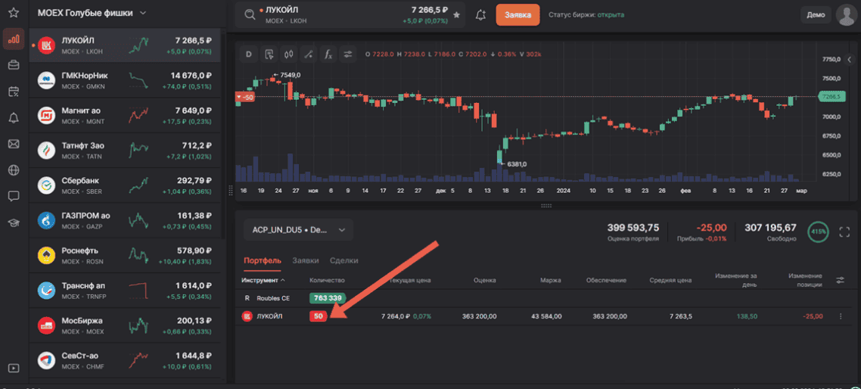The image size is (861, 389).
Task: Click the splitter handle between chart and portfolio
Action: tap(546, 206)
